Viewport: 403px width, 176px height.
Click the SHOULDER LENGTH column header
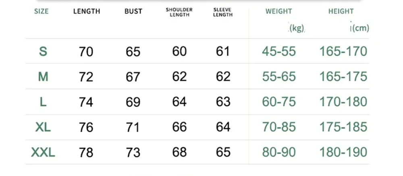tap(179, 12)
